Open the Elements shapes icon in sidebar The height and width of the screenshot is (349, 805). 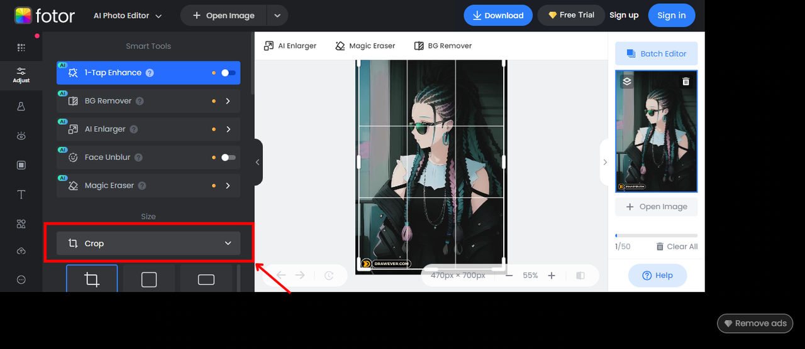(x=21, y=223)
